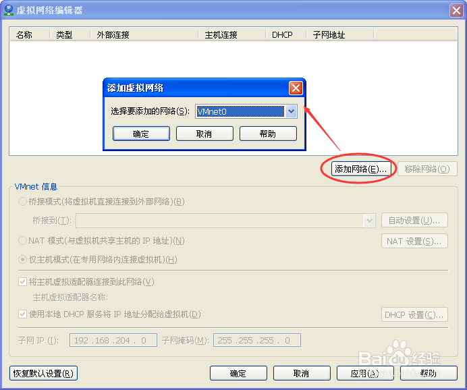Select 仅主机模式 radio button
This screenshot has height=390, width=467.
point(23,260)
